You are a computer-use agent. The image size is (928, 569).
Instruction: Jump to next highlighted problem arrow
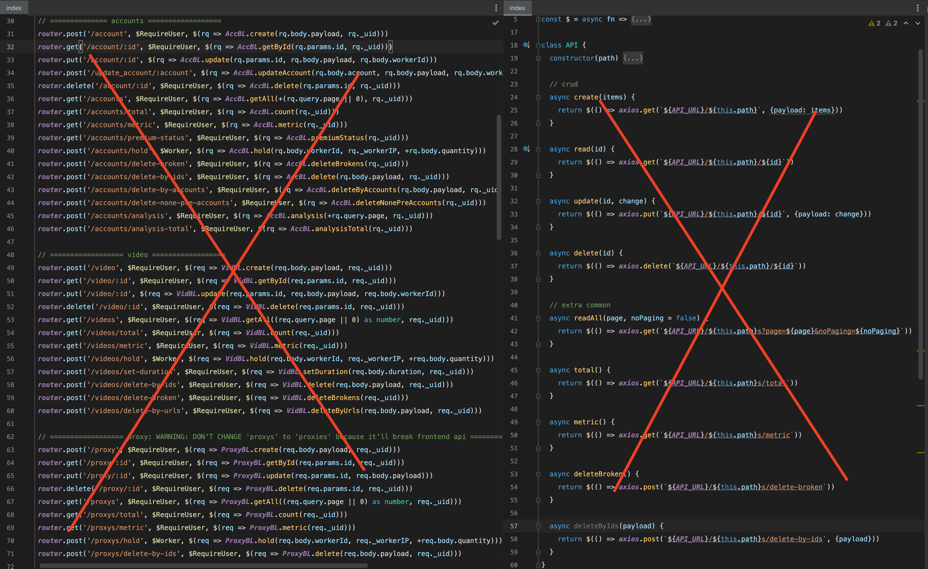(x=918, y=23)
